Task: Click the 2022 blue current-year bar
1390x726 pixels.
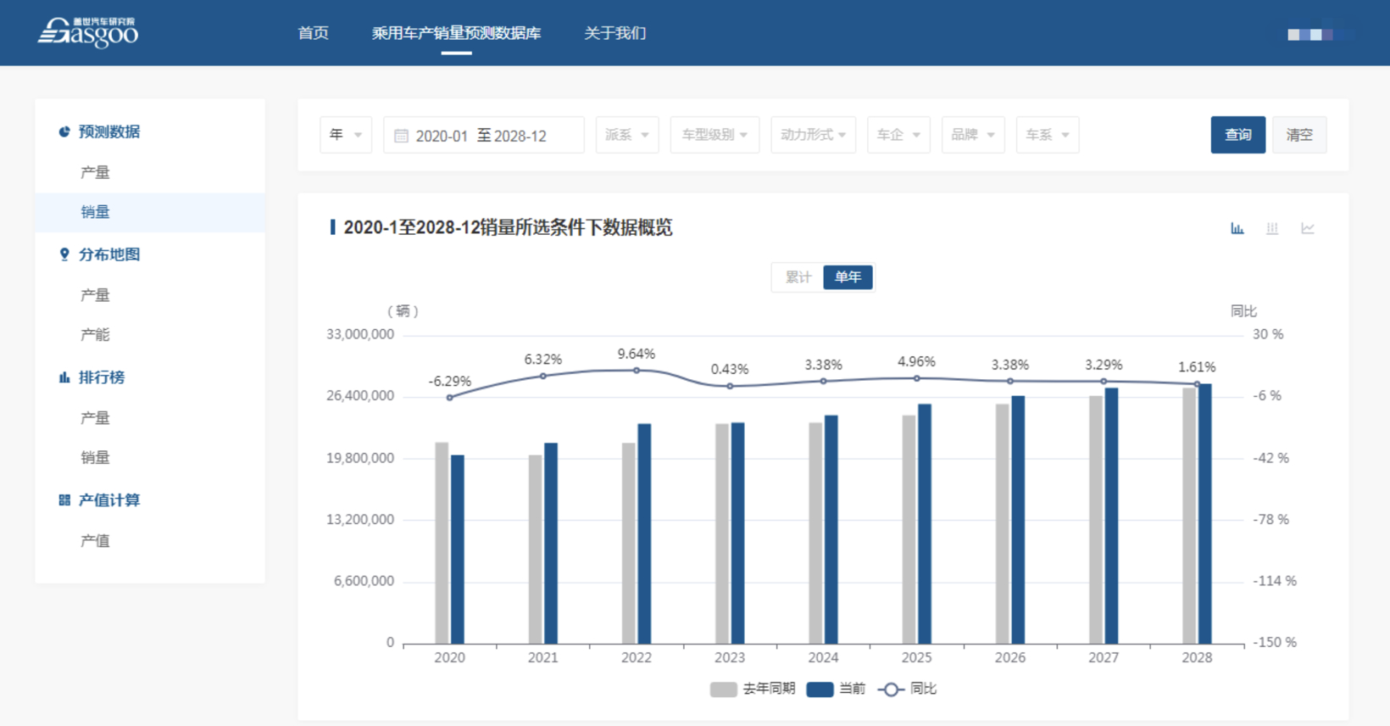Action: [x=644, y=533]
